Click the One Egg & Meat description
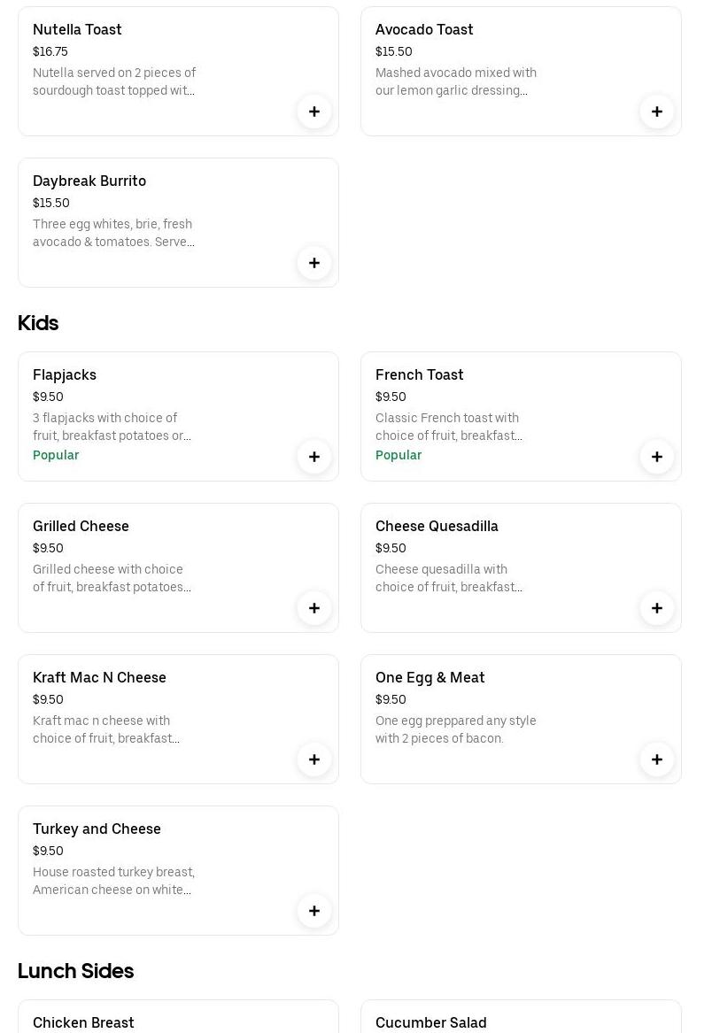This screenshot has height=1033, width=712. [x=455, y=729]
